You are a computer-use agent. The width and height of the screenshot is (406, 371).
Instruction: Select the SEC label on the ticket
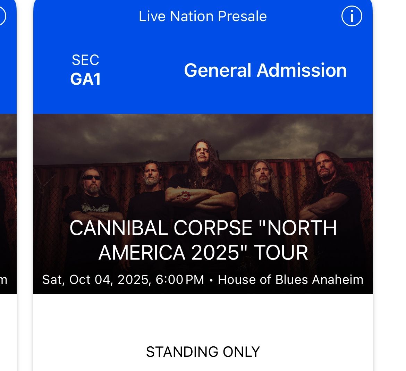pos(85,60)
